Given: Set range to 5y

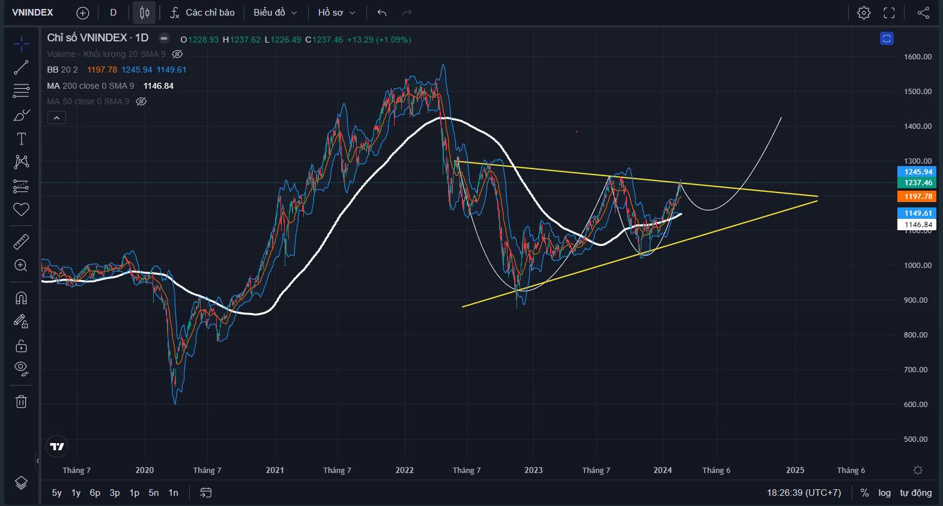Looking at the screenshot, I should [x=57, y=493].
